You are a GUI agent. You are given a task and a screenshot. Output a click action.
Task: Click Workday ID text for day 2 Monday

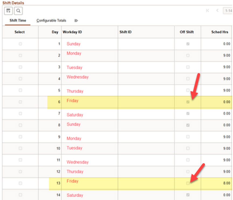point(74,53)
